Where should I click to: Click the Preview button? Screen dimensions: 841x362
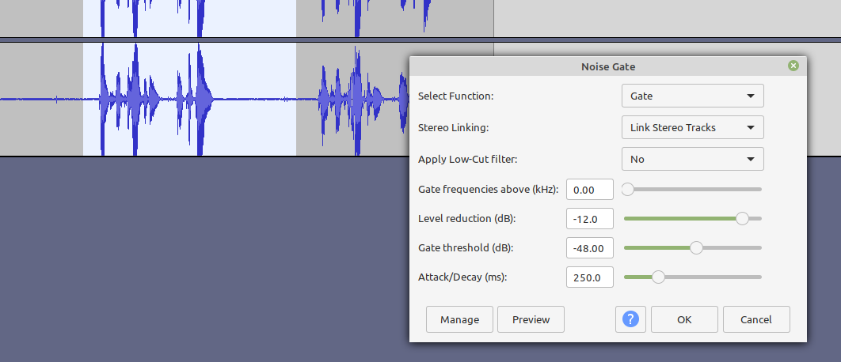531,319
